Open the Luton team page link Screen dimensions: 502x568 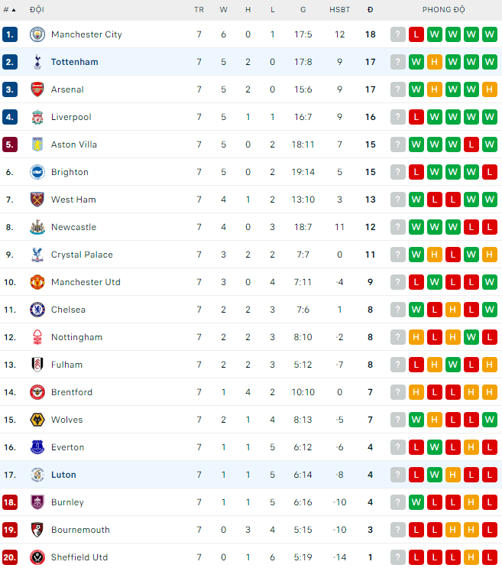63,475
